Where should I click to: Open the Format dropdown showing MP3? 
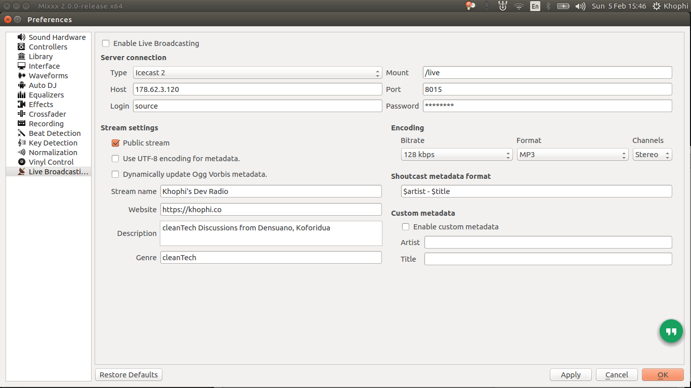[x=572, y=155]
